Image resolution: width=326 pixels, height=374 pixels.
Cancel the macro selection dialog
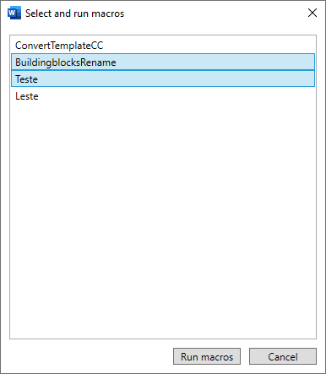pos(283,356)
